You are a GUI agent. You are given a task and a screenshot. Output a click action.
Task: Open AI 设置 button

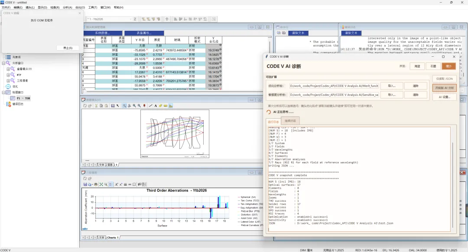tap(445, 97)
